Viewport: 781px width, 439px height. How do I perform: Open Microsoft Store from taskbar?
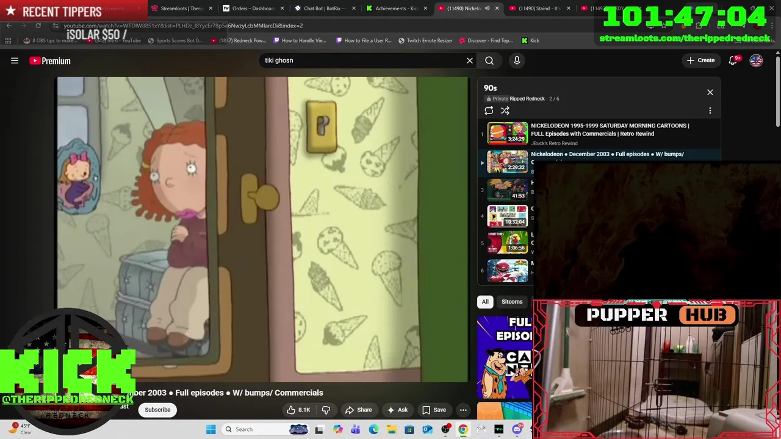coord(409,429)
